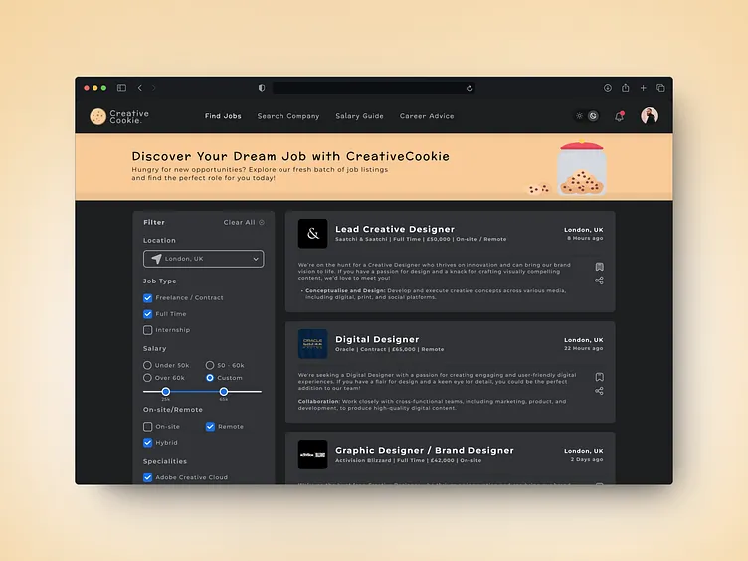Bookmark the Lead Creative Designer job
This screenshot has width=748, height=561.
tap(599, 267)
